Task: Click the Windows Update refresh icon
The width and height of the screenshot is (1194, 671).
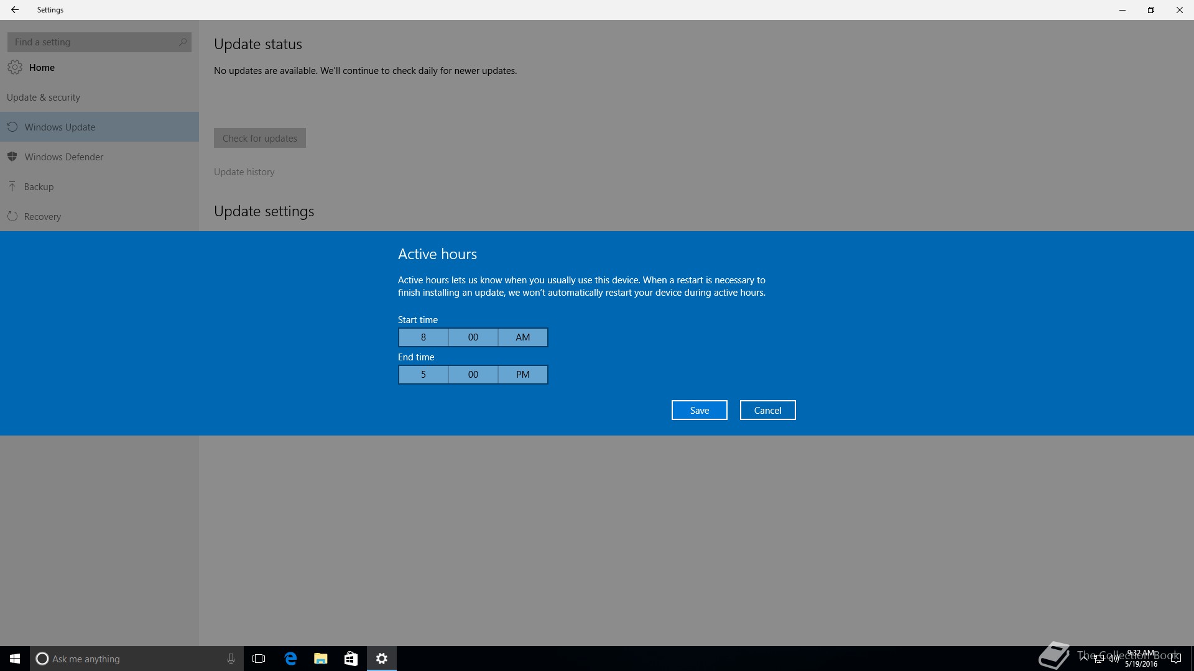Action: tap(12, 127)
